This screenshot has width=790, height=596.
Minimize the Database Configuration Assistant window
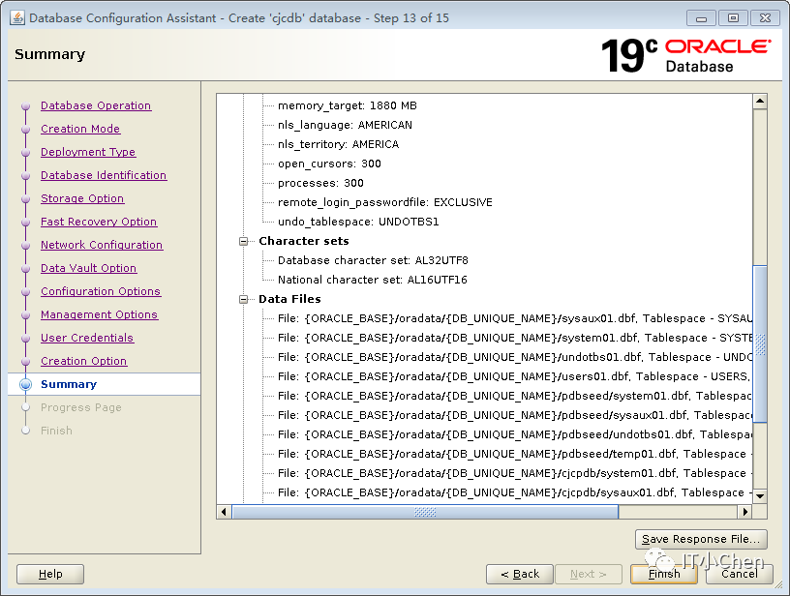point(701,18)
